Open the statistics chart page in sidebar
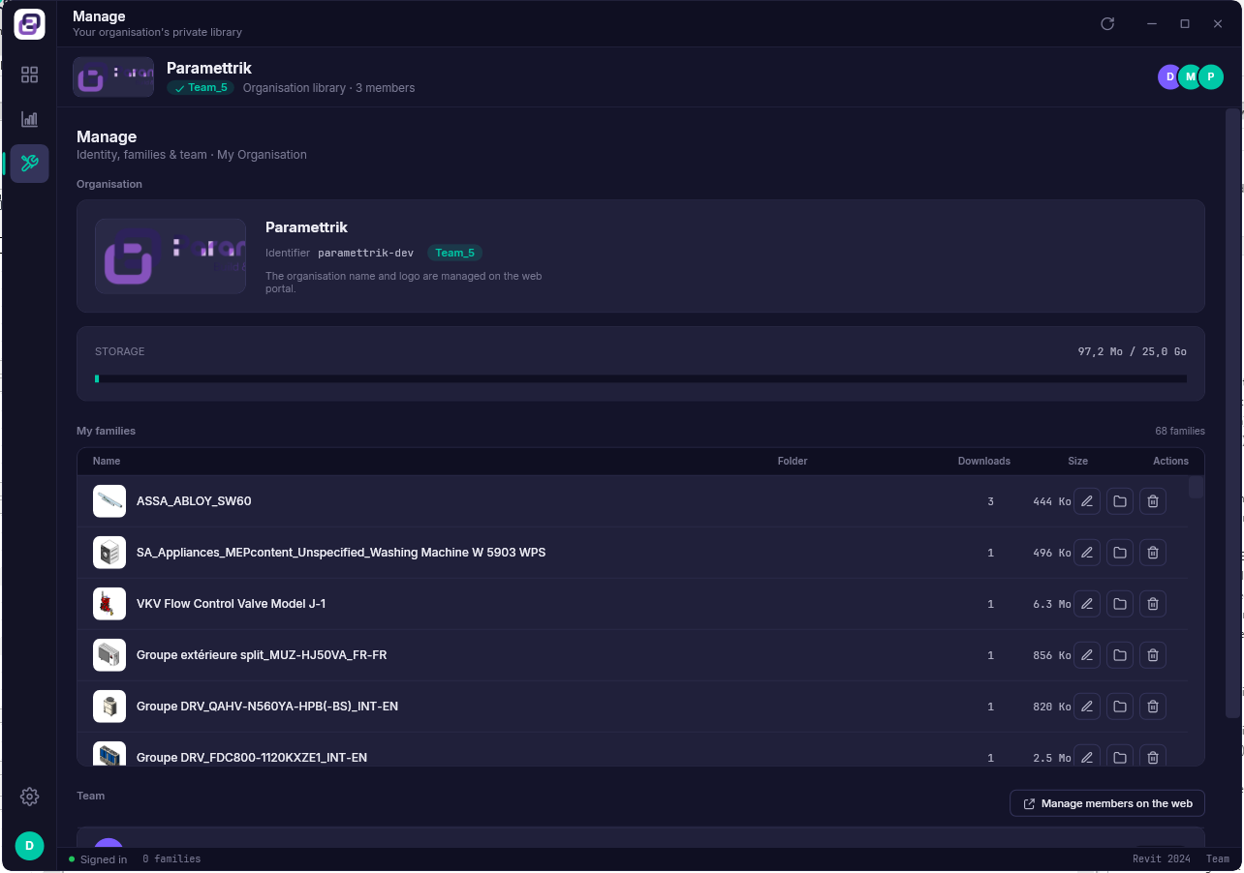The image size is (1244, 873). click(x=30, y=119)
